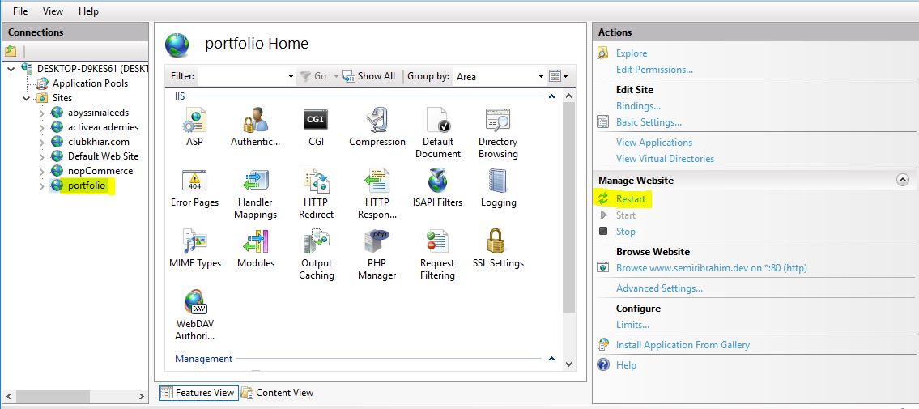Click the Stop square icon

(603, 231)
